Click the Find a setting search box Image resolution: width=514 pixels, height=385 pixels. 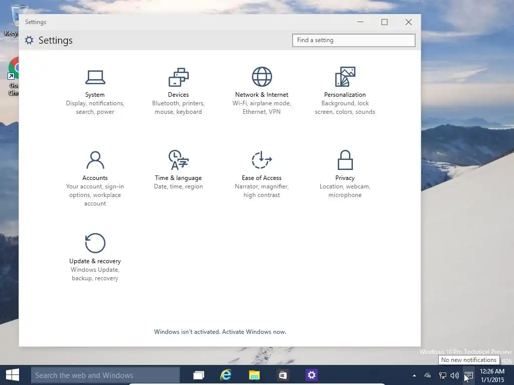pyautogui.click(x=354, y=40)
